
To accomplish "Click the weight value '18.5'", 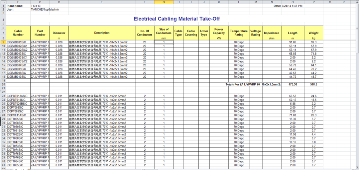I will [313, 100].
